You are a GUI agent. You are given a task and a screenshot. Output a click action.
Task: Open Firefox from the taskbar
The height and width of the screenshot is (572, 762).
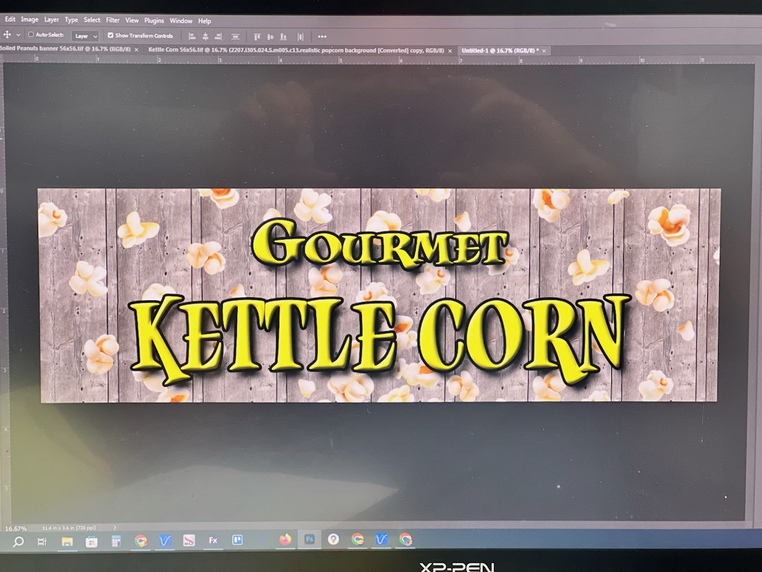coord(285,540)
